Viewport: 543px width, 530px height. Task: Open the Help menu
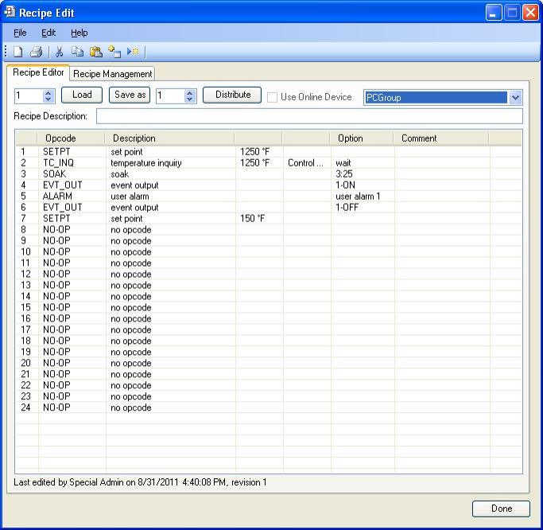(x=79, y=33)
